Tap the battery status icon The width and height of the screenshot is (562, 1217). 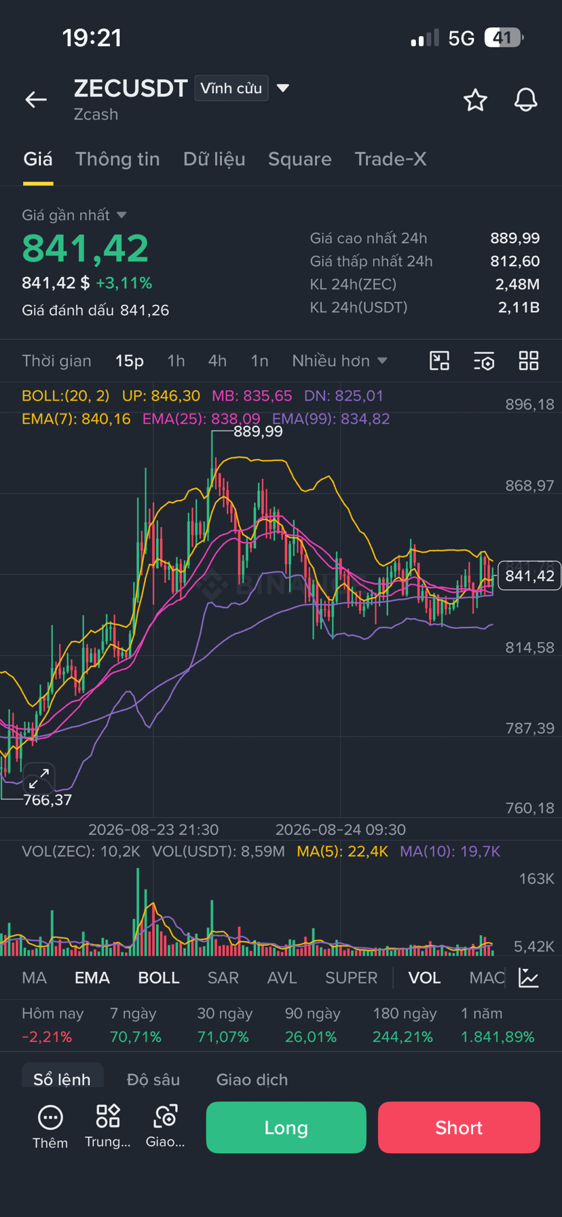tap(504, 37)
